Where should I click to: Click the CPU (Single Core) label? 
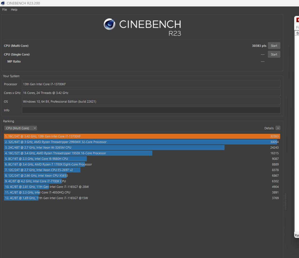click(17, 54)
